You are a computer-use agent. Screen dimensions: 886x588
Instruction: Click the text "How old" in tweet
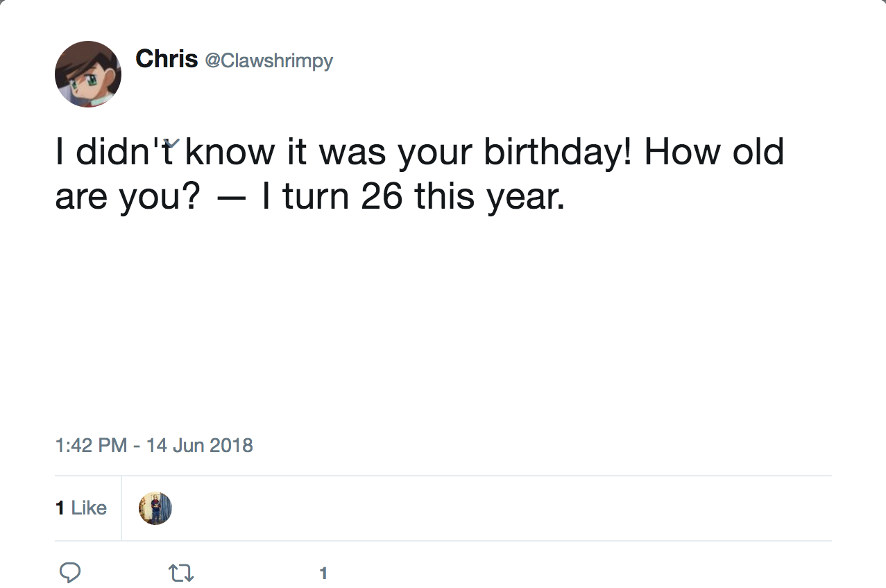click(x=714, y=153)
